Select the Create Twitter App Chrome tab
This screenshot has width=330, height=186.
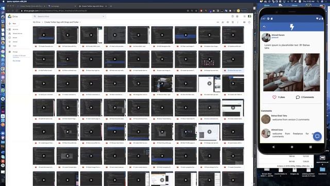92,6
